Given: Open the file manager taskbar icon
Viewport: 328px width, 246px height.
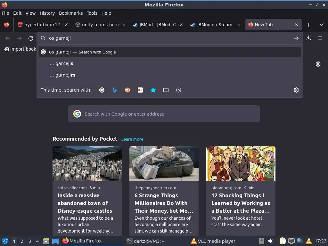Looking at the screenshot, I should point(46,241).
